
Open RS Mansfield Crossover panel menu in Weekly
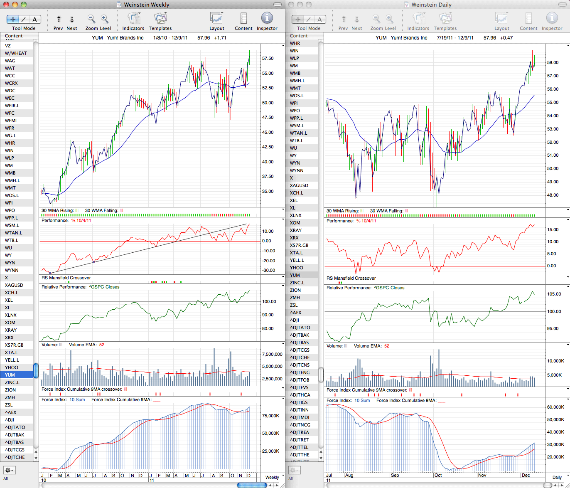[x=283, y=277]
